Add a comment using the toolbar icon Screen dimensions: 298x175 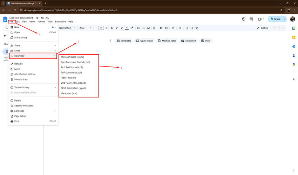pyautogui.click(x=143, y=28)
